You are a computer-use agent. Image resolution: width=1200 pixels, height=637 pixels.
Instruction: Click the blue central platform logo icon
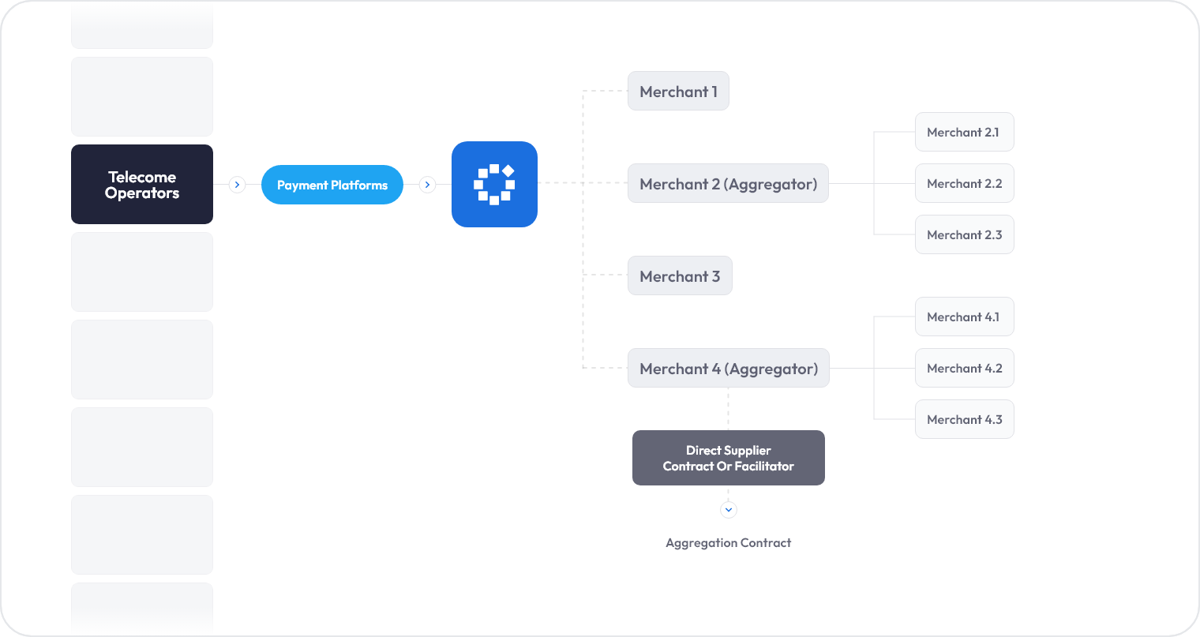coord(494,184)
